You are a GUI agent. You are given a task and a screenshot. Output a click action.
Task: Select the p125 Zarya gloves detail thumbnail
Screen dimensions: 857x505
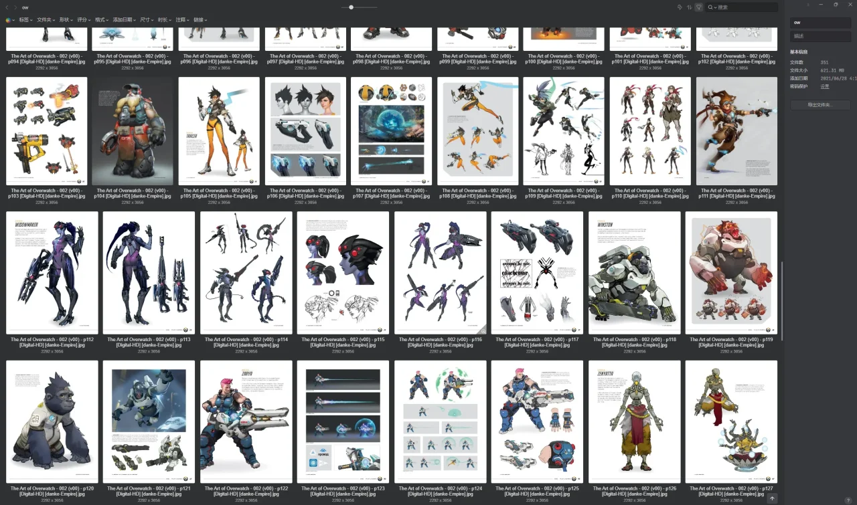[537, 422]
